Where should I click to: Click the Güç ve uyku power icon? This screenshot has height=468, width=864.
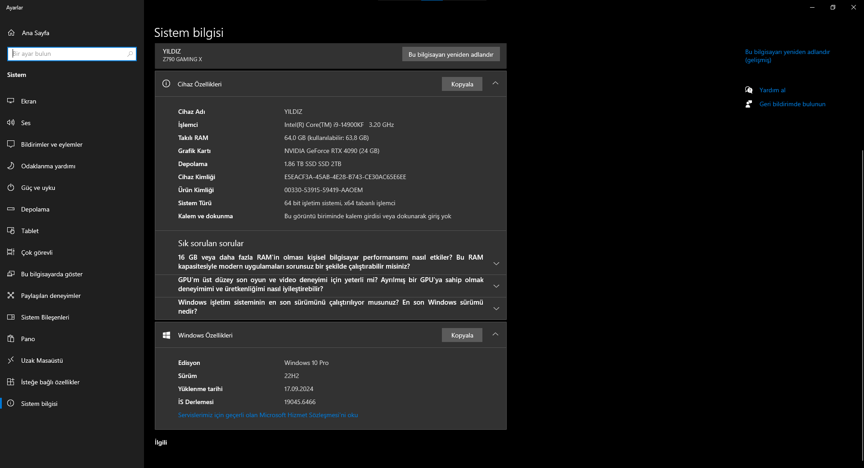[x=11, y=188]
